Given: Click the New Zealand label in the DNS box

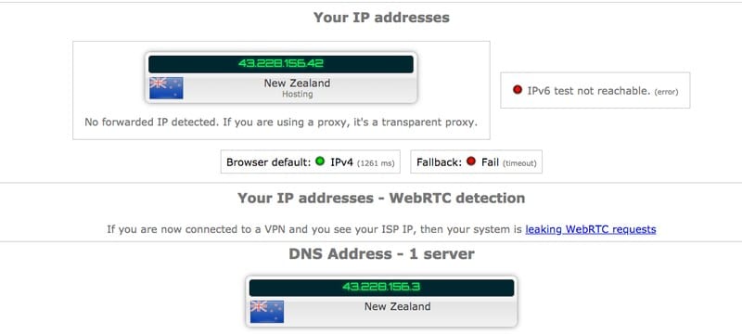Looking at the screenshot, I should pos(398,306).
